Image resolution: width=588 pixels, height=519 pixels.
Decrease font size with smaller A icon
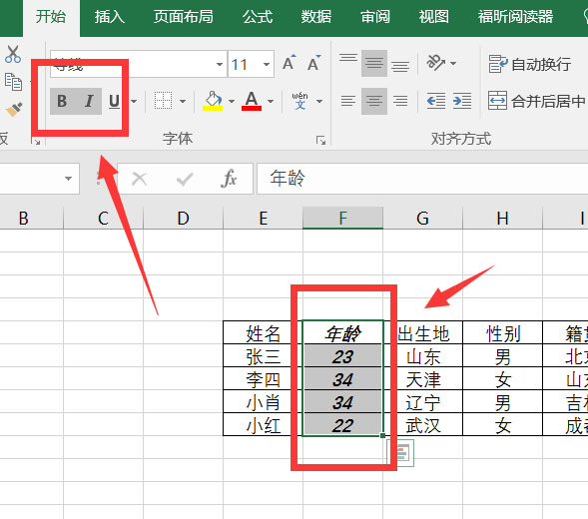click(313, 63)
